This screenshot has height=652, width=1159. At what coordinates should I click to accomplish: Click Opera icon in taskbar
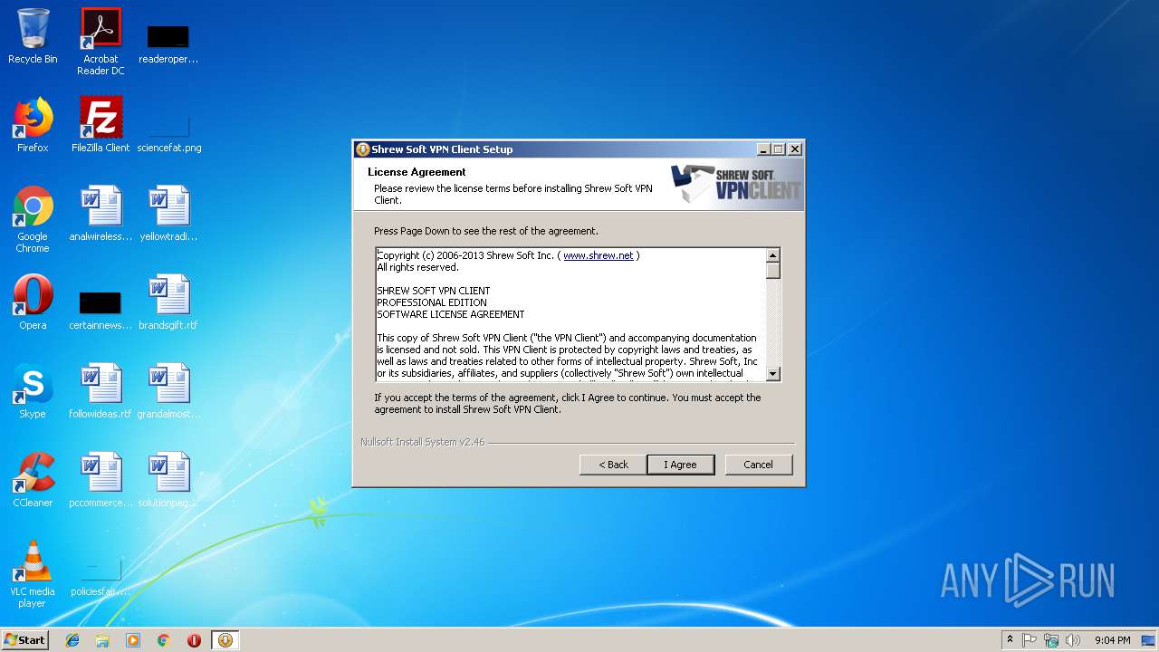click(194, 640)
